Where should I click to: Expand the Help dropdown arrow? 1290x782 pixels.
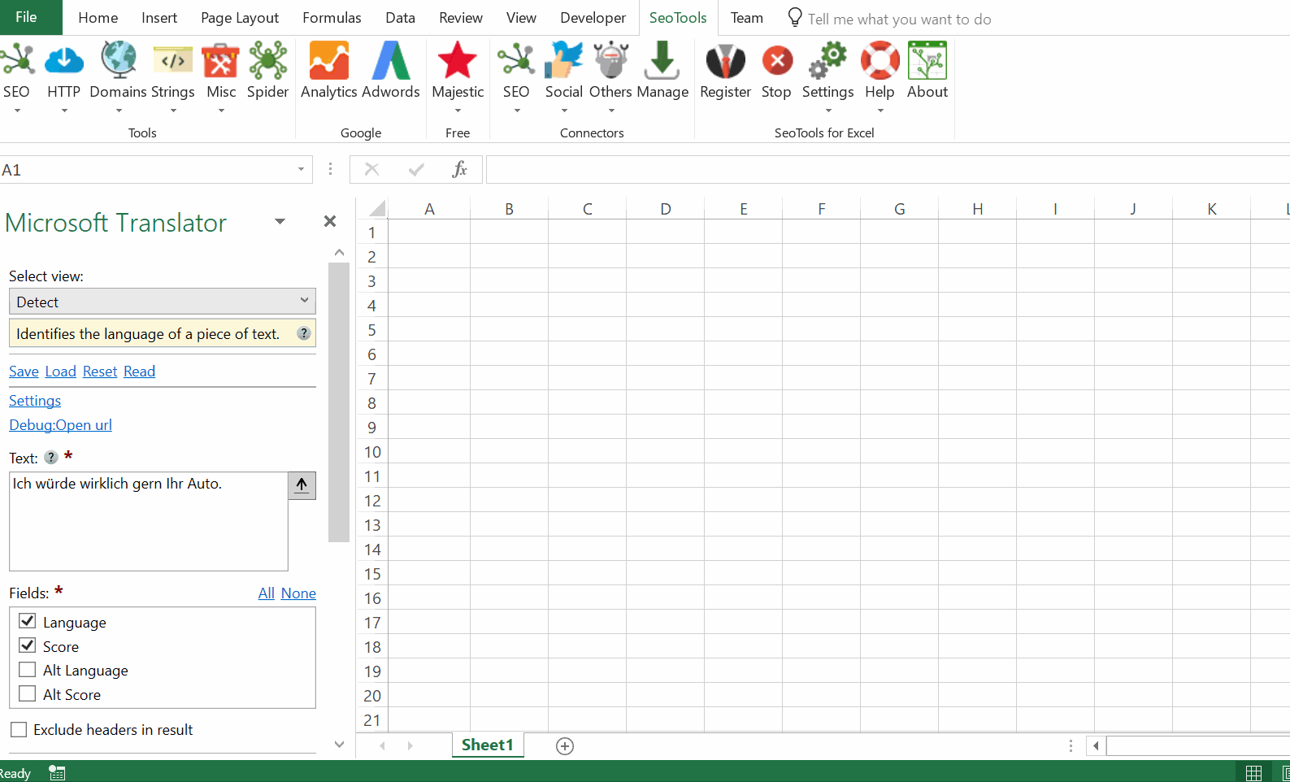click(880, 111)
